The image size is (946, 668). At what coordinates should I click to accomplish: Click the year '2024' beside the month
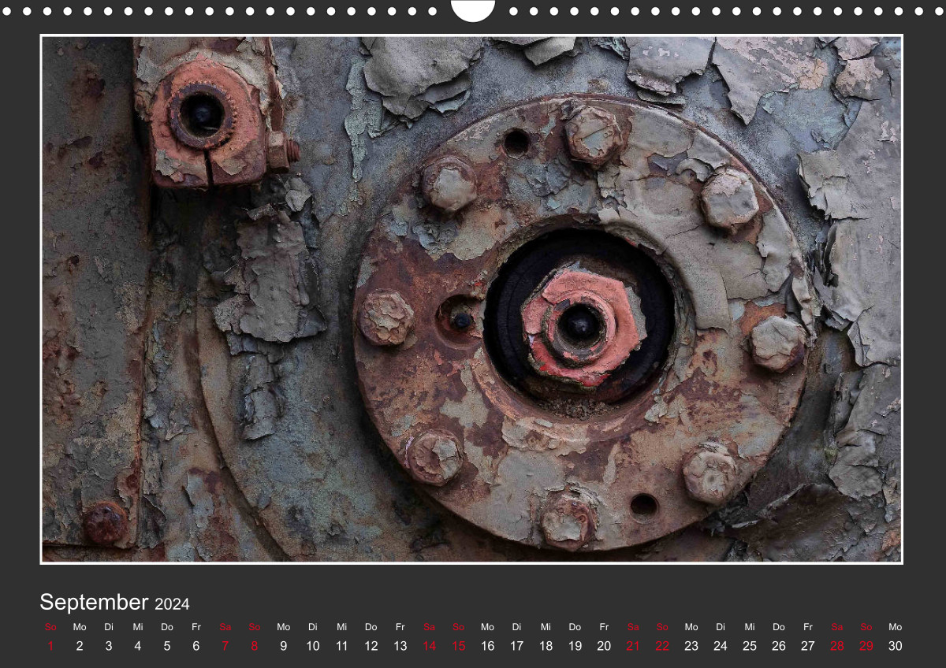click(x=172, y=605)
